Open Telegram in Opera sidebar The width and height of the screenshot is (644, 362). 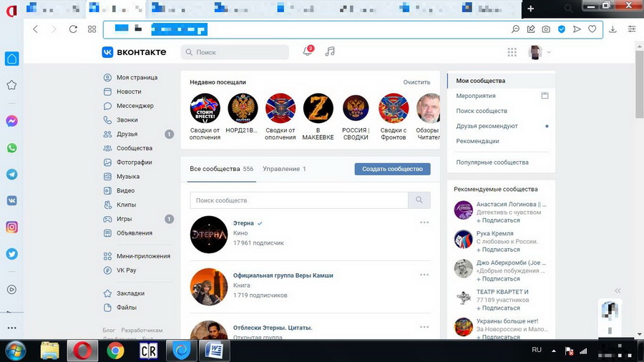(x=11, y=174)
